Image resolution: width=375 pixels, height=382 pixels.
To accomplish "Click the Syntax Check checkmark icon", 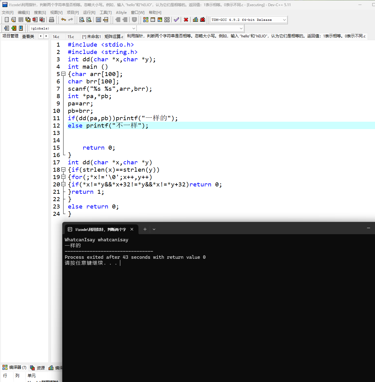I will 176,20.
